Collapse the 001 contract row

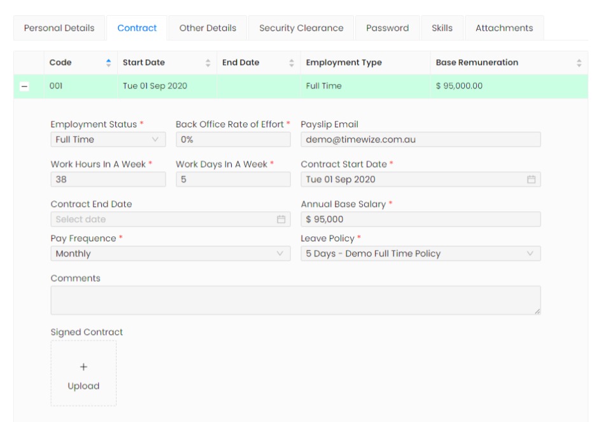(x=24, y=87)
